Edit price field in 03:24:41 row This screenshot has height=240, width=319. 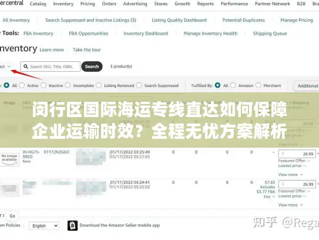pos(297,184)
